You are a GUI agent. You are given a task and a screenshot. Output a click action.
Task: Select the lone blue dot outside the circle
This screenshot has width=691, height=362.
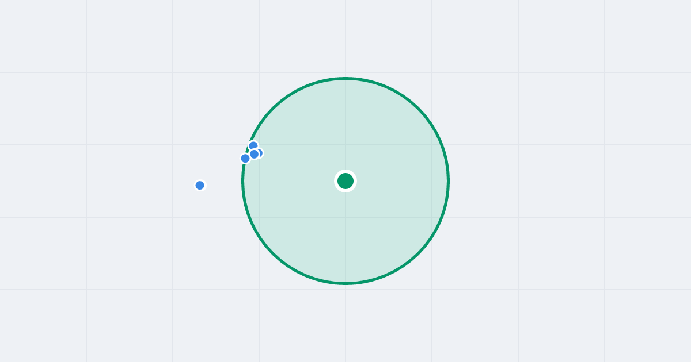[200, 185]
